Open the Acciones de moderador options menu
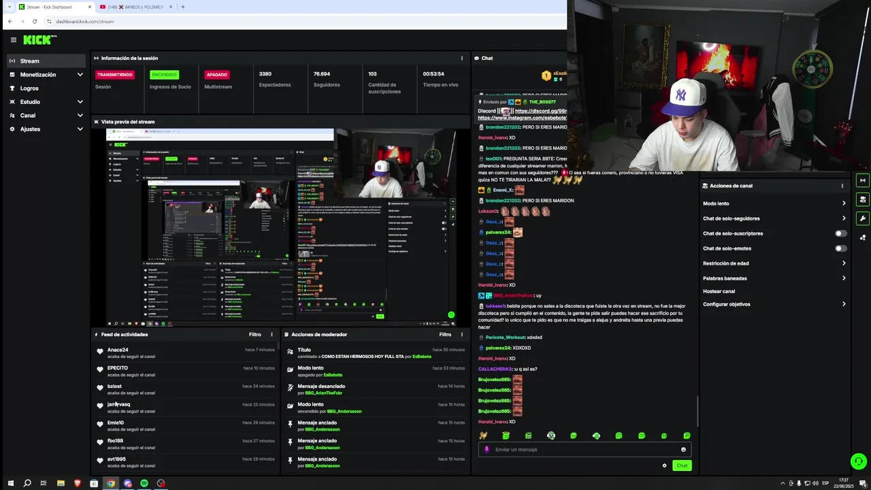Image resolution: width=871 pixels, height=490 pixels. 461,334
